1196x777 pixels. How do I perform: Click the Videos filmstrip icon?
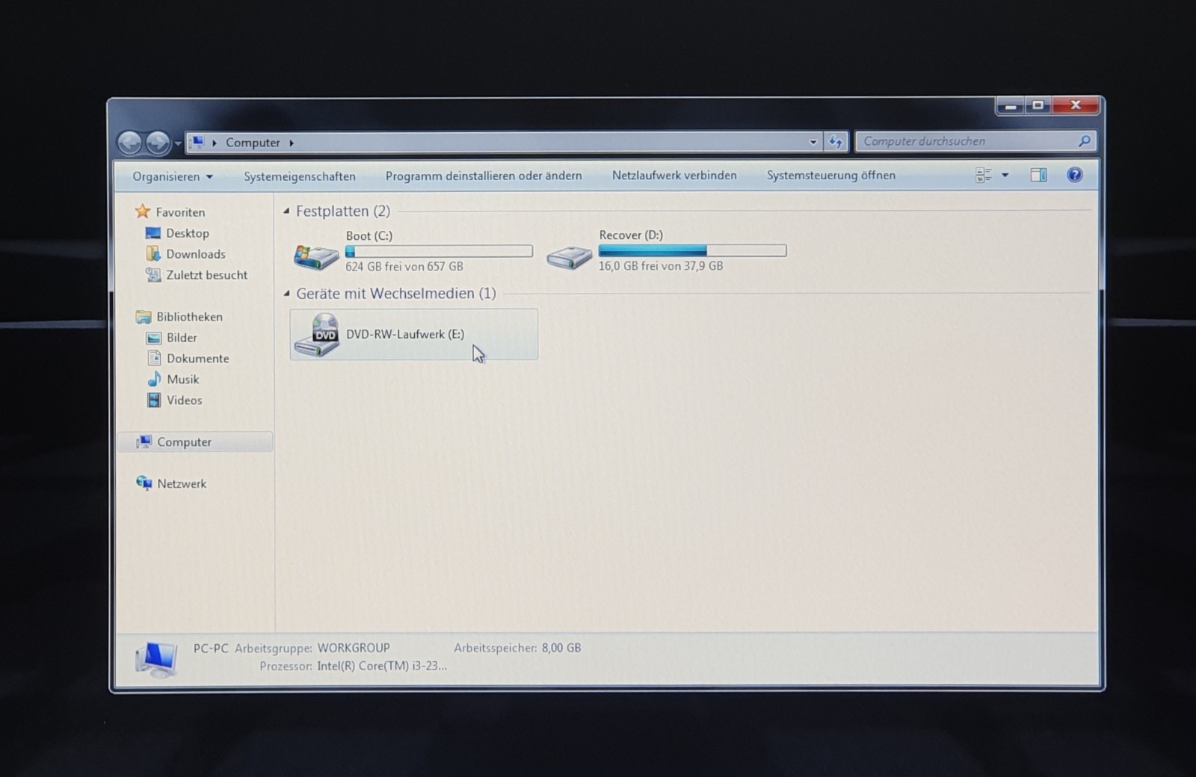click(x=154, y=400)
